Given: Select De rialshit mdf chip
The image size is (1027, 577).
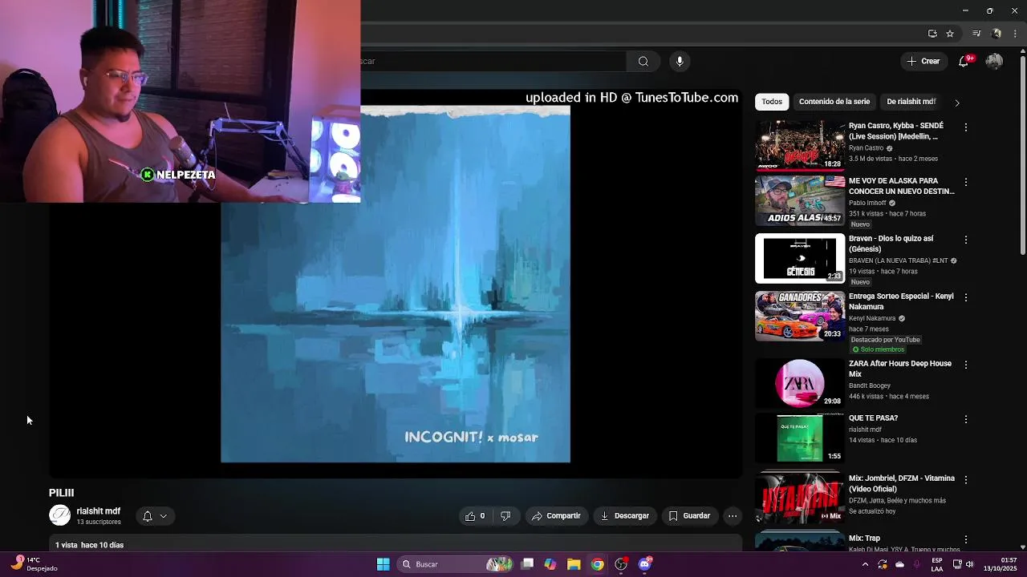Looking at the screenshot, I should pyautogui.click(x=911, y=102).
